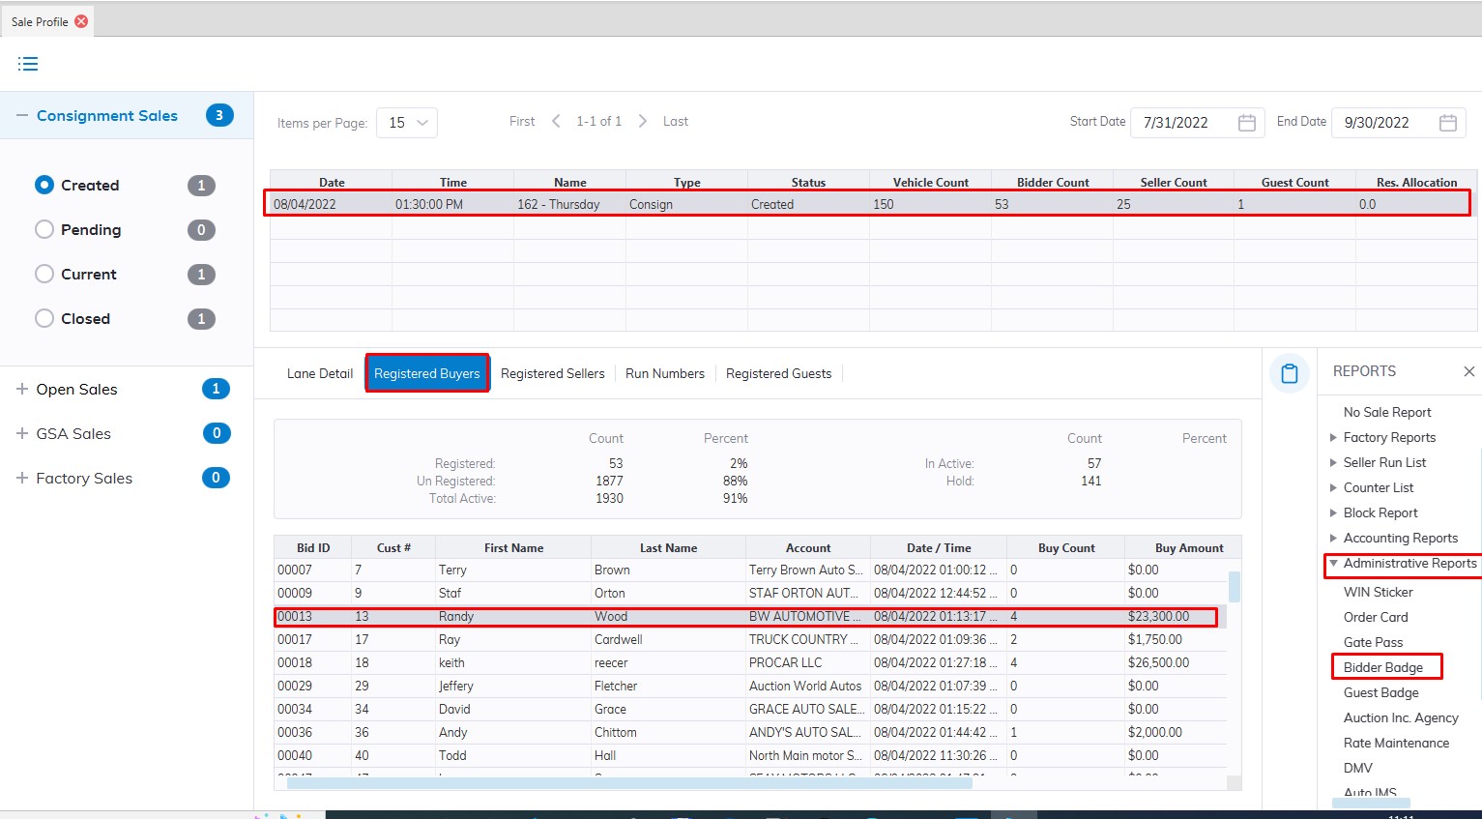Switch to the Lane Detail tab
This screenshot has height=819, width=1482.
319,373
